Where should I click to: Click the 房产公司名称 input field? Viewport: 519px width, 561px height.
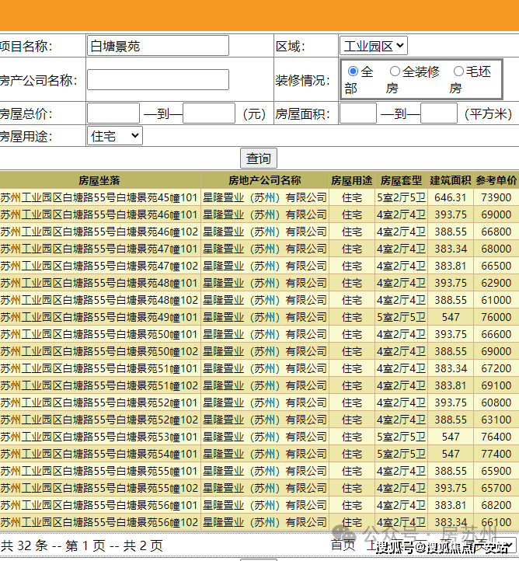[158, 79]
